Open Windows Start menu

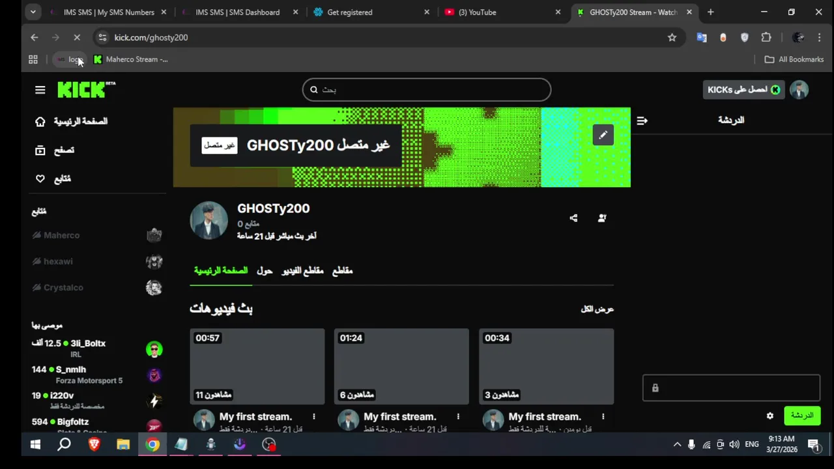(35, 445)
